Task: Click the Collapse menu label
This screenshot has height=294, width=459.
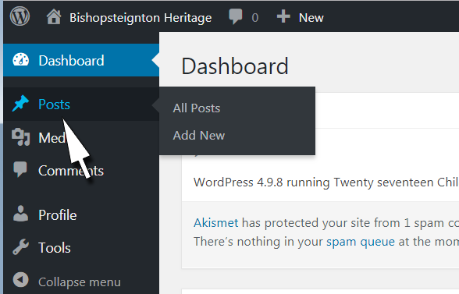Action: (x=80, y=282)
